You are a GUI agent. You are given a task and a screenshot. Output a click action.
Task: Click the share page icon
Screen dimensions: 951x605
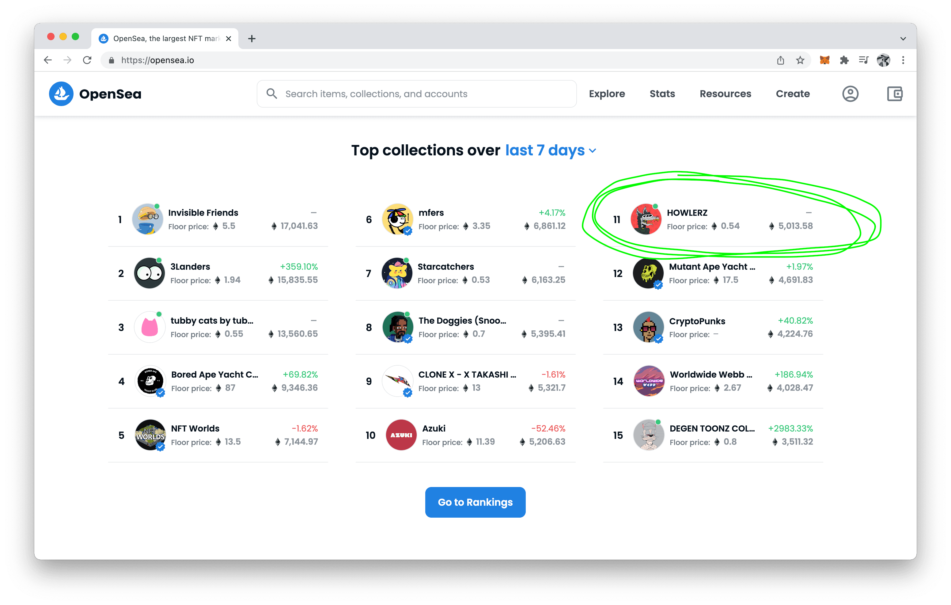point(780,60)
